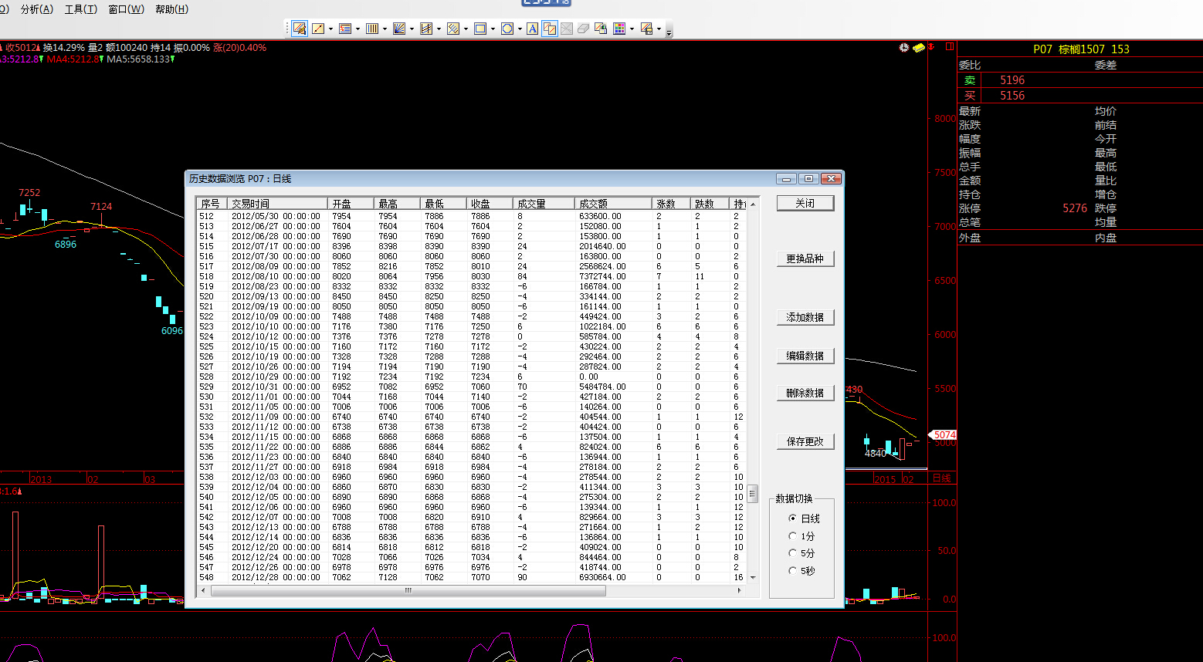Click the text annotation 'A' tool
Viewport: 1203px width, 662px height.
click(531, 29)
